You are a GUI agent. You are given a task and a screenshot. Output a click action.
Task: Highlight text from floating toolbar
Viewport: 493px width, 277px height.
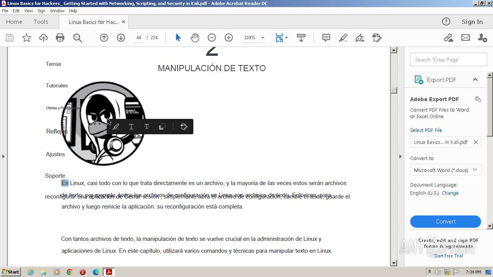tap(116, 127)
